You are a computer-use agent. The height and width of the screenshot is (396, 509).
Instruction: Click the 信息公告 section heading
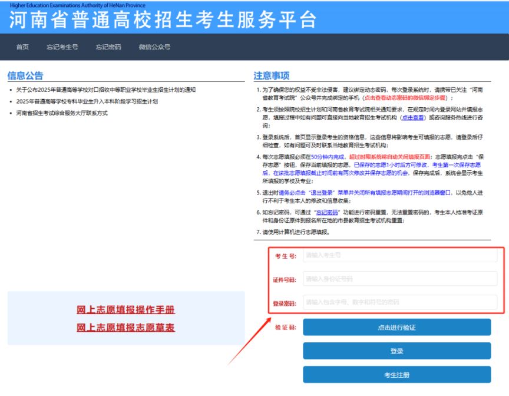tap(25, 75)
